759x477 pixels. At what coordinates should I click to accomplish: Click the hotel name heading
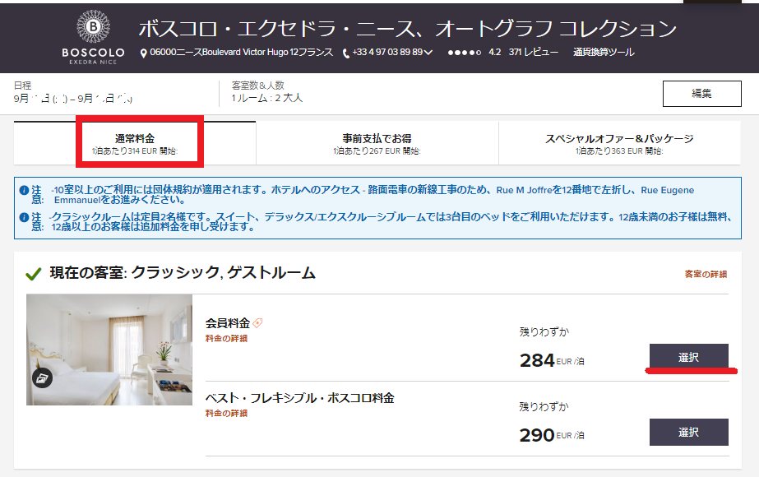[408, 29]
